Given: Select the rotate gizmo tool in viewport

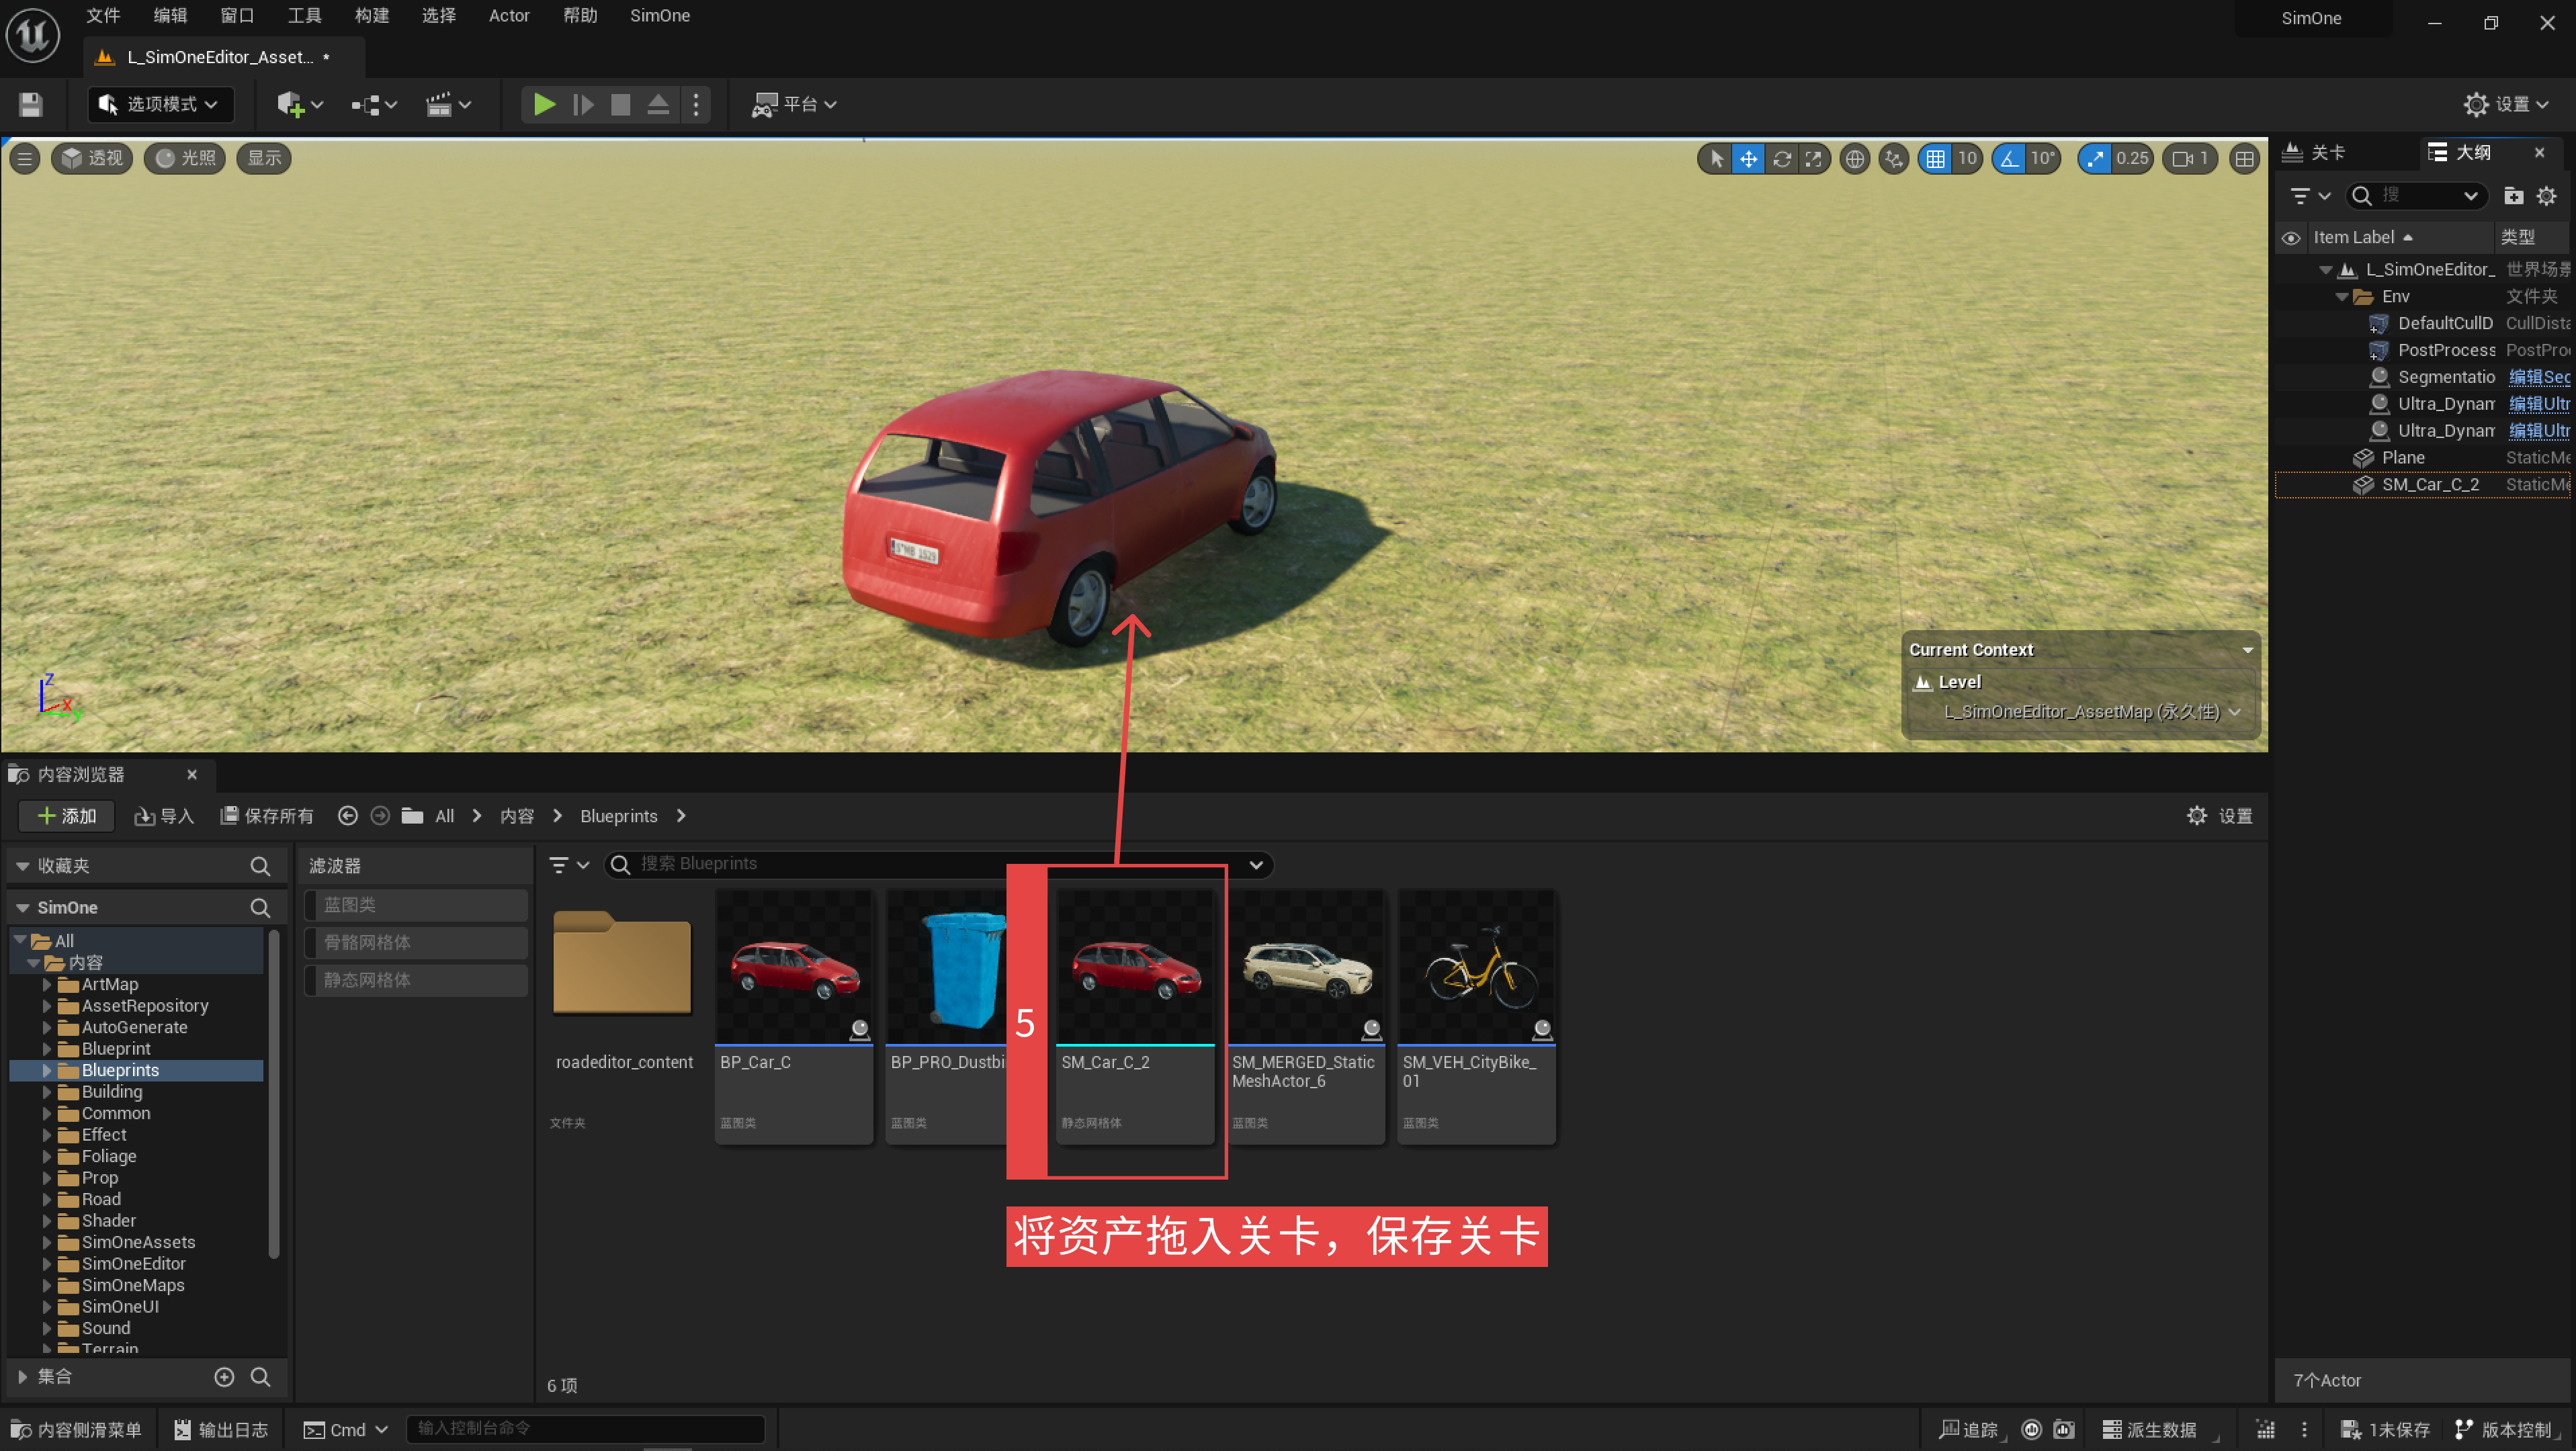Looking at the screenshot, I should point(1781,158).
